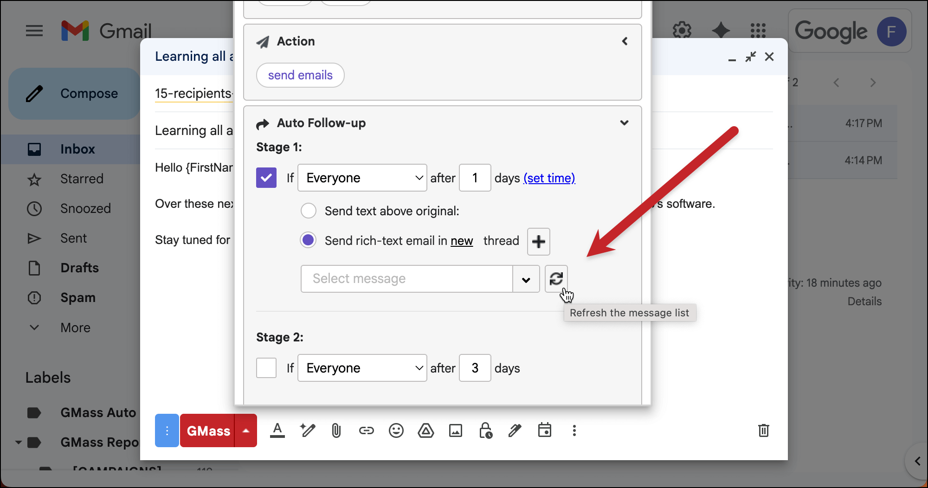The image size is (928, 488).
Task: Uncheck the Stage 1 follow-up checkbox
Action: coord(266,178)
